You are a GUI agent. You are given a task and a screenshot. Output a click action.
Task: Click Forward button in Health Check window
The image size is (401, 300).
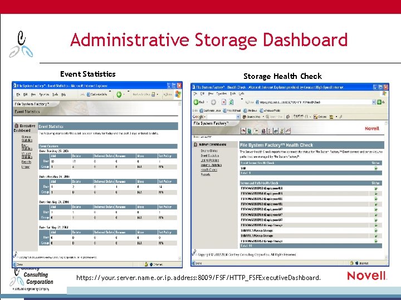pyautogui.click(x=213, y=102)
